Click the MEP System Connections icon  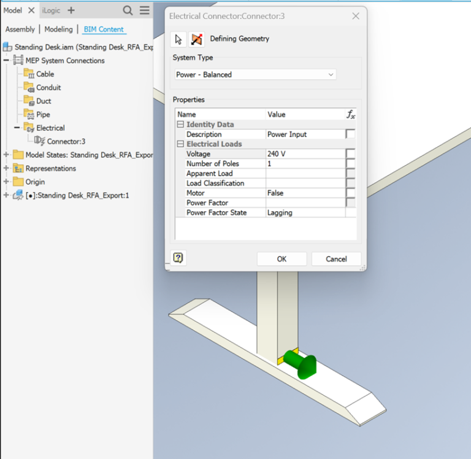coord(18,60)
